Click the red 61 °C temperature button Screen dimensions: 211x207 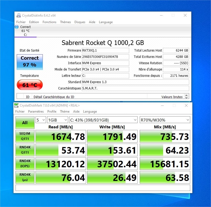pyautogui.click(x=30, y=85)
